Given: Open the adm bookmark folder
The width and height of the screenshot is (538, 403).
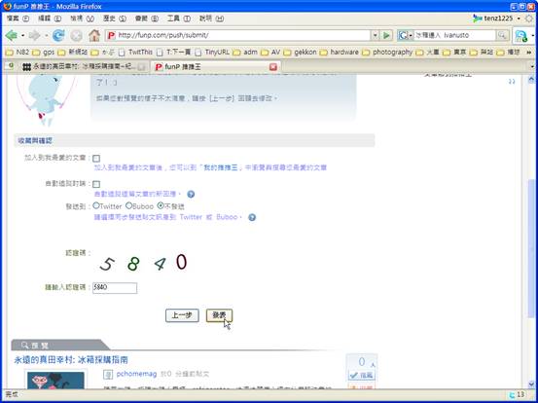Looking at the screenshot, I should pos(245,53).
